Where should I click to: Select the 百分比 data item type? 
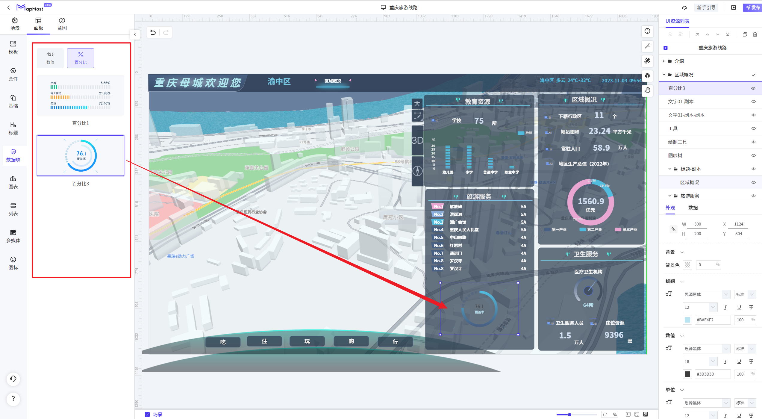[x=81, y=58]
